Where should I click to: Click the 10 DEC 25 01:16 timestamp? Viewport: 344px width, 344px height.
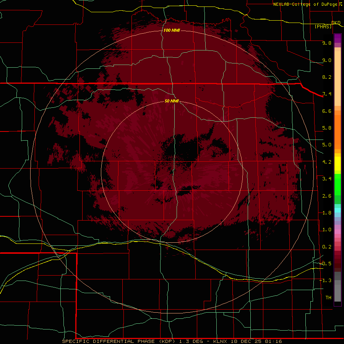pos(256,341)
